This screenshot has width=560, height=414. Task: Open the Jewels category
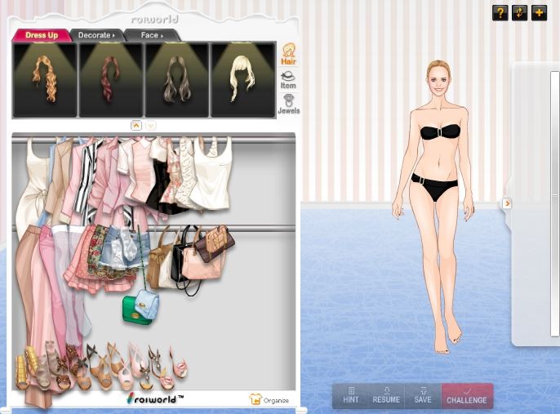coord(288,105)
